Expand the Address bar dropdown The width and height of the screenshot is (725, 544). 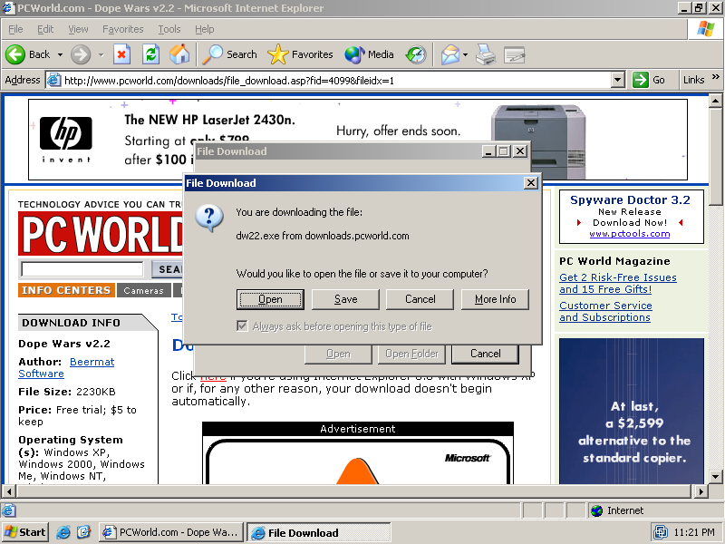(618, 80)
